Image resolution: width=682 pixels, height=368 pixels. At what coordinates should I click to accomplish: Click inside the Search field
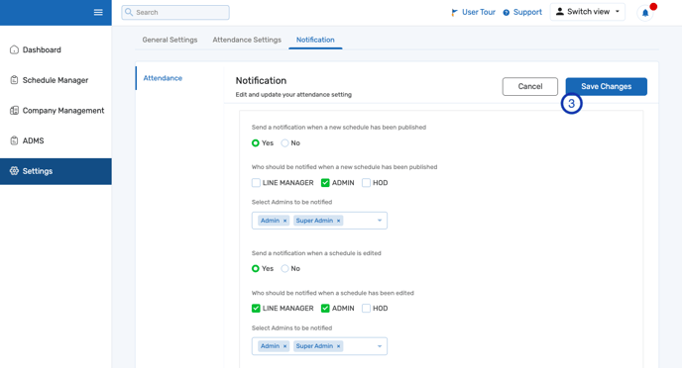(x=175, y=12)
